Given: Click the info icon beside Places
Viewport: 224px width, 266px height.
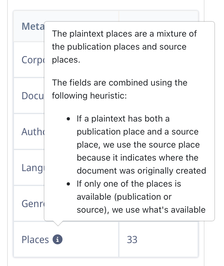Looking at the screenshot, I should pyautogui.click(x=57, y=239).
